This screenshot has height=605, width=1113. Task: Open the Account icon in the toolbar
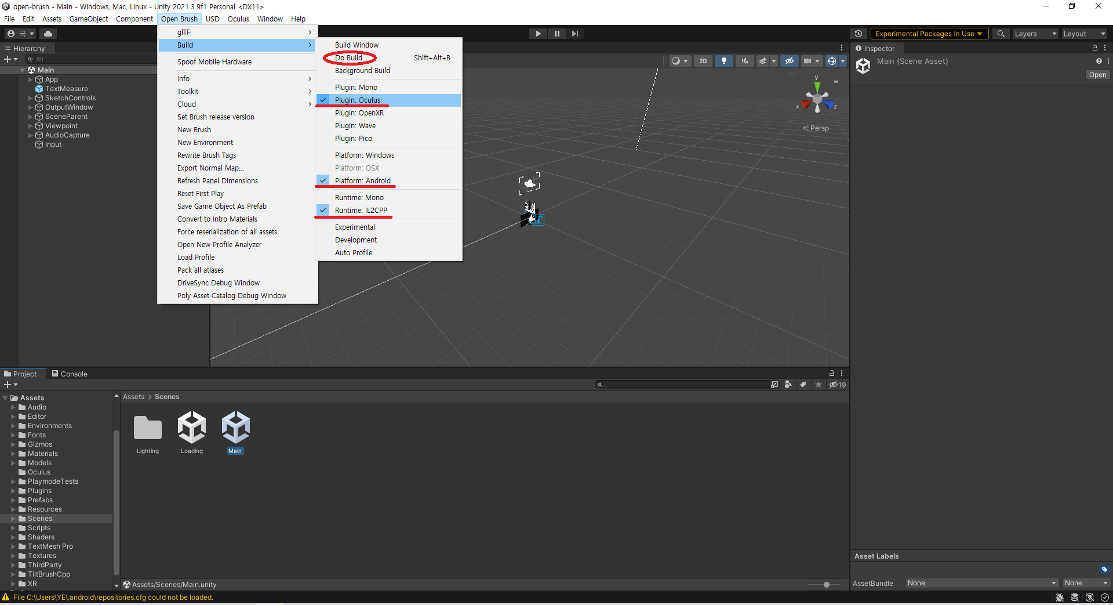[11, 34]
